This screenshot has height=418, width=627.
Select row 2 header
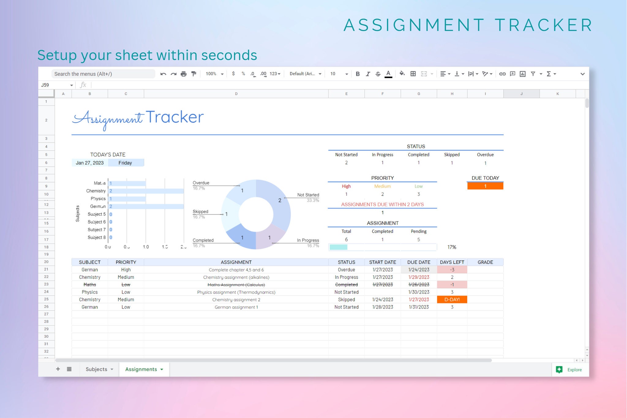46,120
